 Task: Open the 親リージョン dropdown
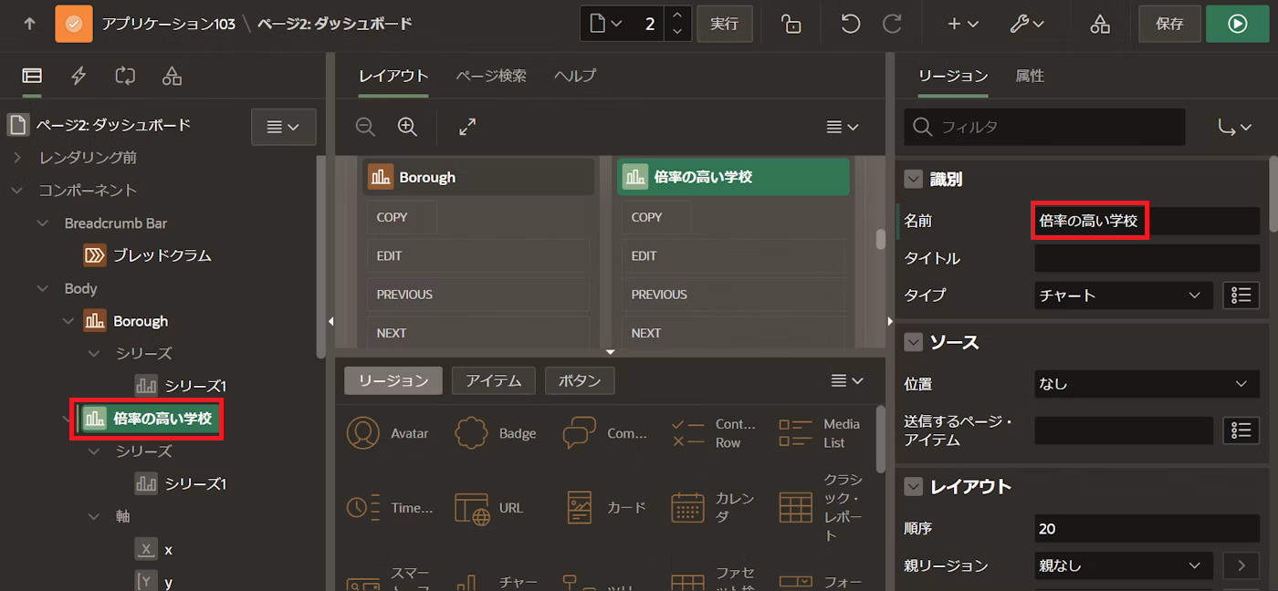tap(1124, 565)
